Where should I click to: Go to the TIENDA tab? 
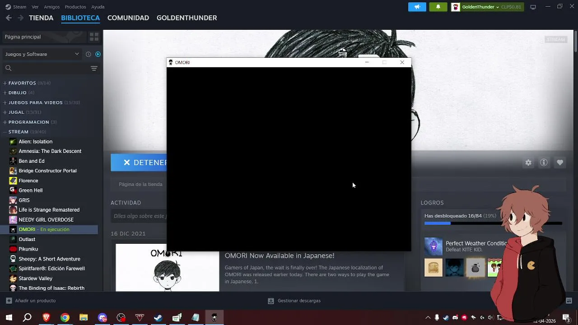point(41,18)
